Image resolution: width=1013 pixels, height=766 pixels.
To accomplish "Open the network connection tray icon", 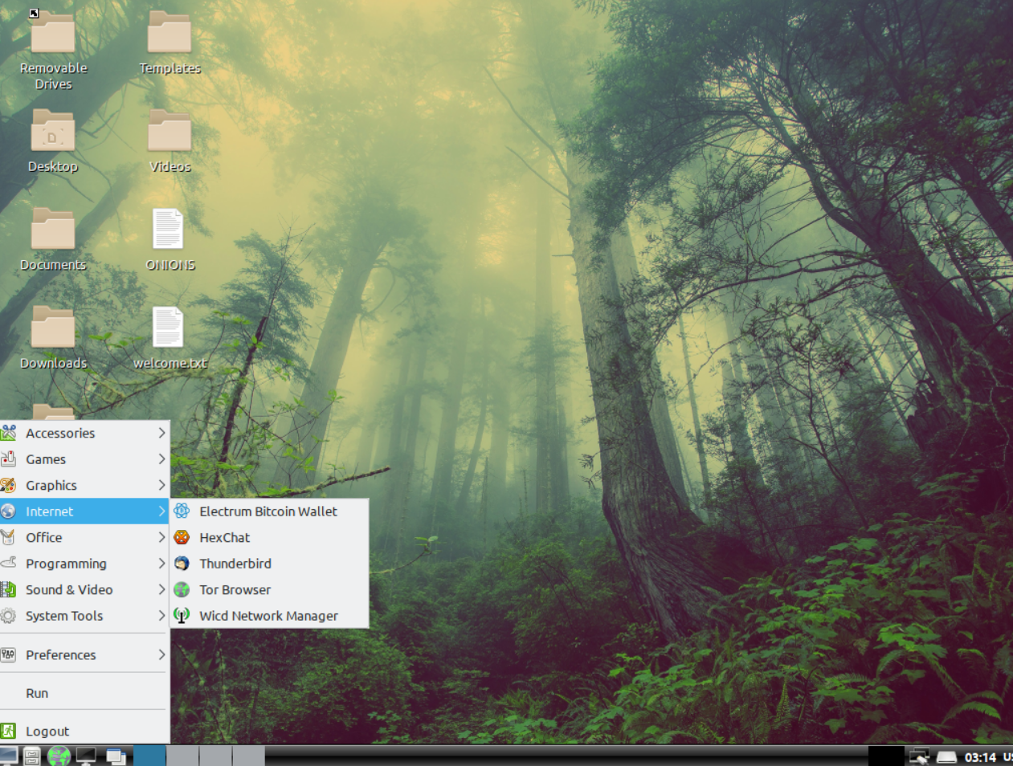I will pos(919,756).
